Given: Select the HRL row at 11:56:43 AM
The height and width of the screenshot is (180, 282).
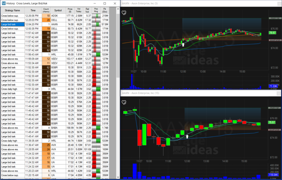Looking at the screenshot, I should (x=55, y=55).
